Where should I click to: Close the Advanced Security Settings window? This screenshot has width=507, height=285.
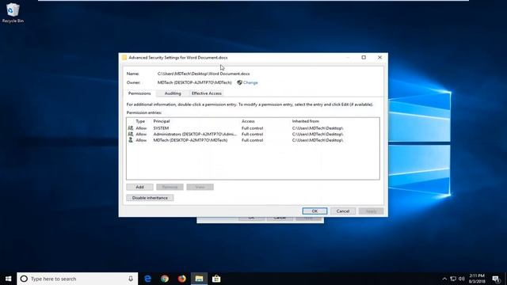(379, 58)
